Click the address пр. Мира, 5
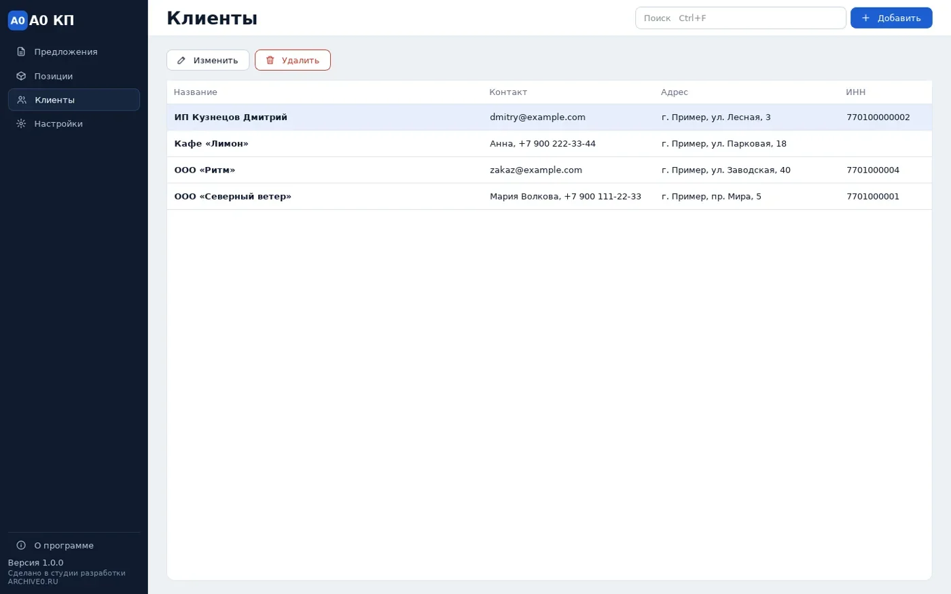 pos(711,197)
